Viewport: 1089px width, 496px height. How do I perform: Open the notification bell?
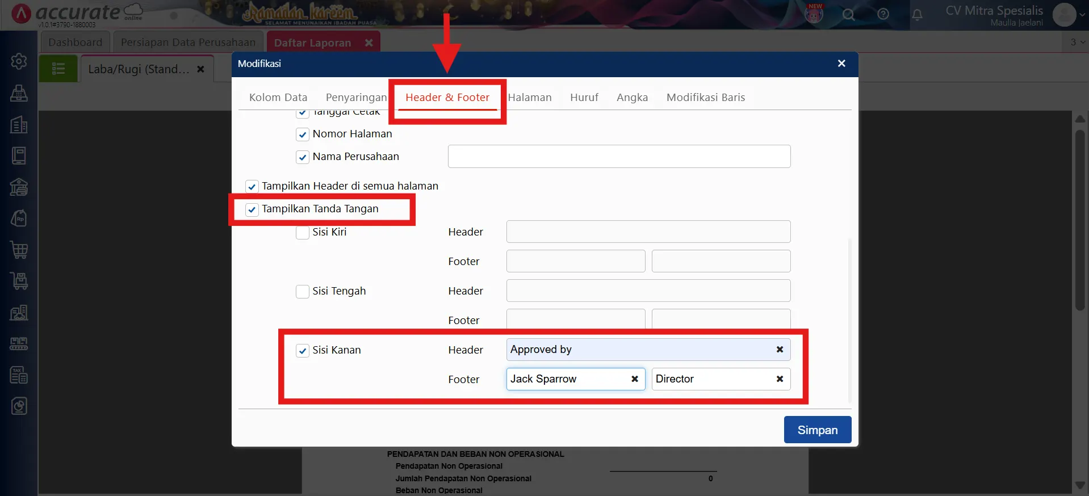point(917,15)
